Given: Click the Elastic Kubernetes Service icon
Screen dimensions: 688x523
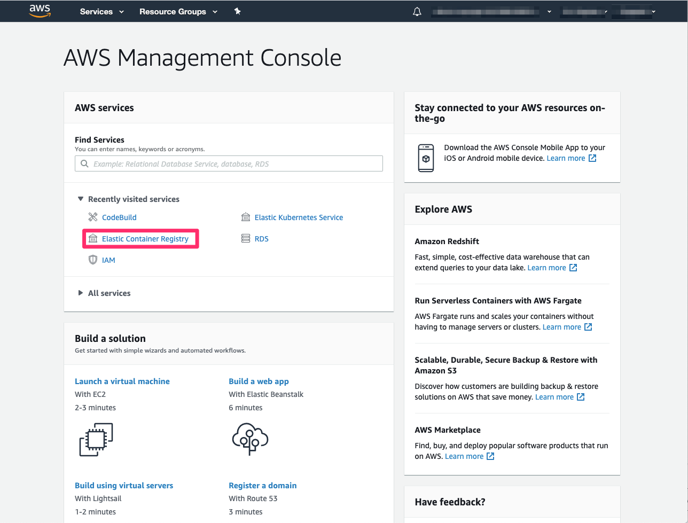Looking at the screenshot, I should click(246, 217).
